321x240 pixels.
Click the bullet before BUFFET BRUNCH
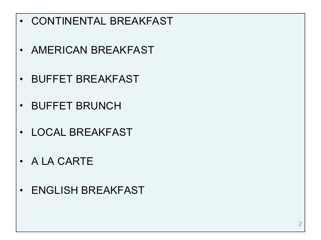click(x=21, y=106)
